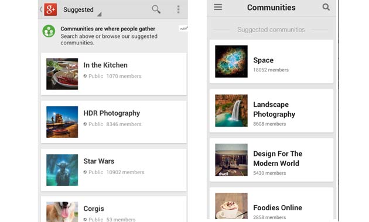Click the Public globe icon under Star Wars

coord(85,172)
